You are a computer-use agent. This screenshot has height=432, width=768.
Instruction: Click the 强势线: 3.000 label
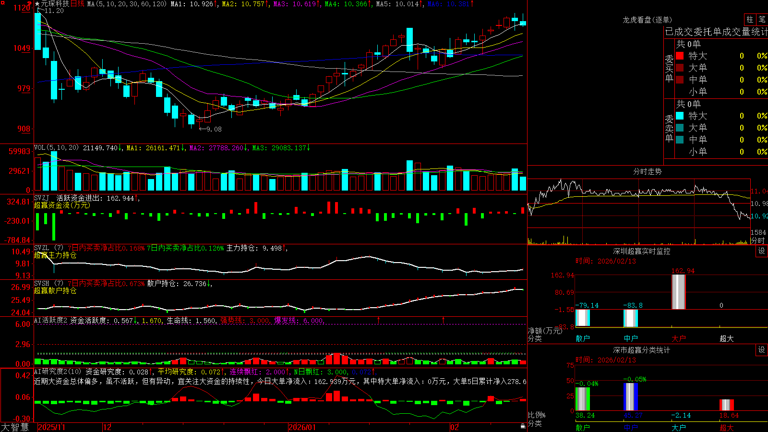coord(245,320)
